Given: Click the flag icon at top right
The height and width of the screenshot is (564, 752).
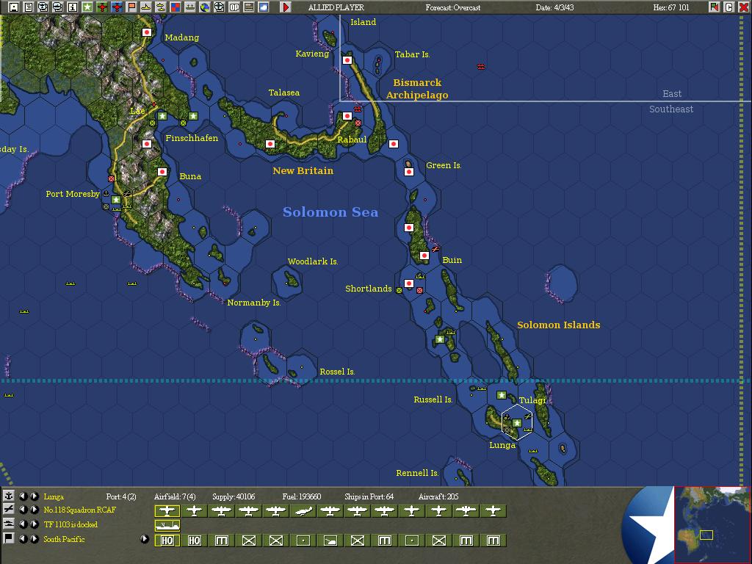Looking at the screenshot, I should click(715, 7).
